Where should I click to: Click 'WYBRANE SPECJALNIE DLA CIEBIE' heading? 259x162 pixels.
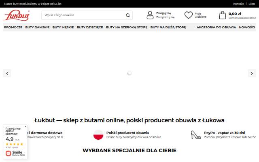click(129, 150)
